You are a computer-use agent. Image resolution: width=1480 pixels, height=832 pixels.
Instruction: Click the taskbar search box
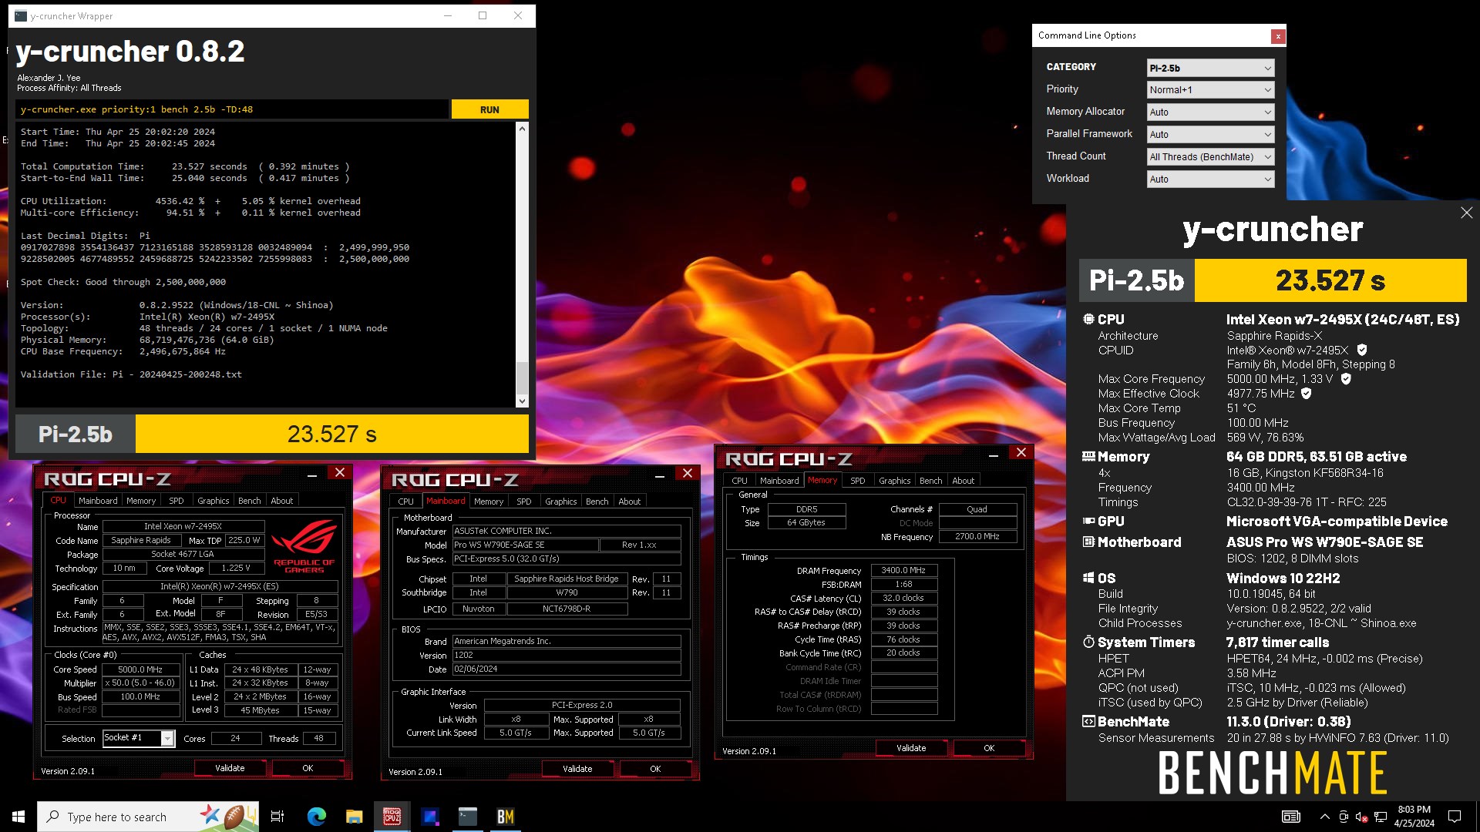click(148, 817)
